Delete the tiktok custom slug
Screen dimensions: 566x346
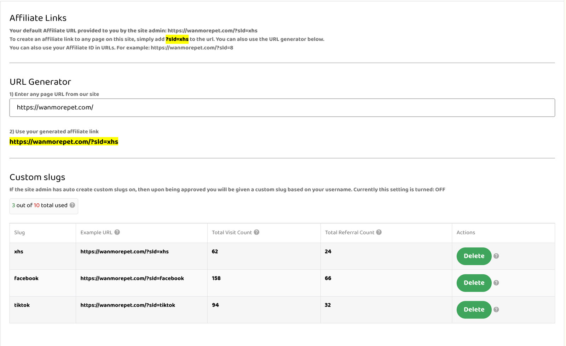click(474, 310)
